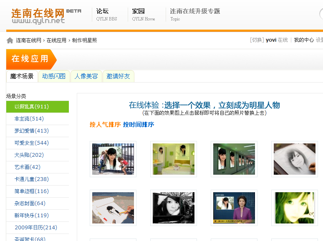Select category 卡通儿童(238)
This screenshot has height=241, width=323.
coord(38,179)
